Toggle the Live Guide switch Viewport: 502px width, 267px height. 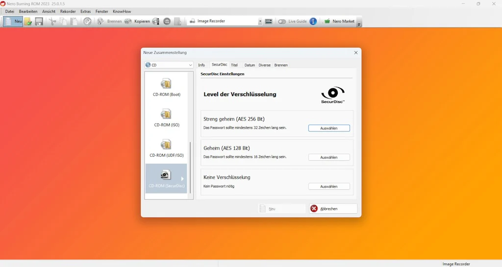(282, 22)
